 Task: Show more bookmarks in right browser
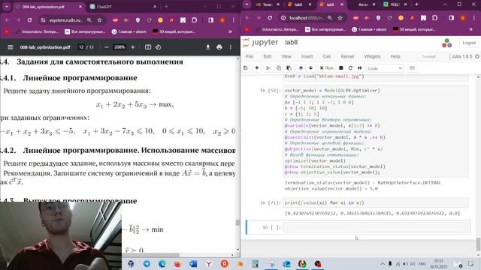(471, 29)
